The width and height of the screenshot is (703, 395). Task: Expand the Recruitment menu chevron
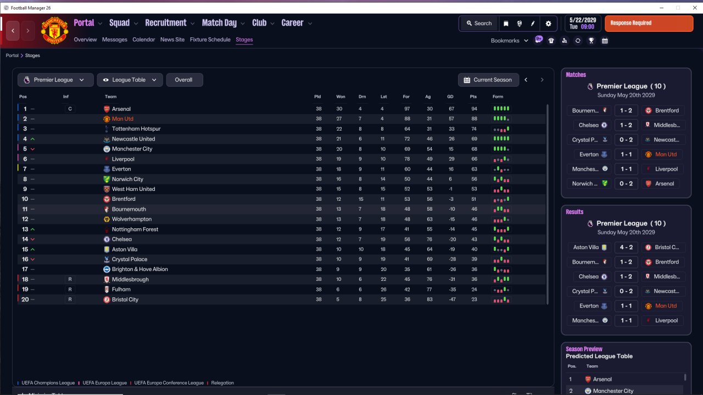pyautogui.click(x=192, y=24)
